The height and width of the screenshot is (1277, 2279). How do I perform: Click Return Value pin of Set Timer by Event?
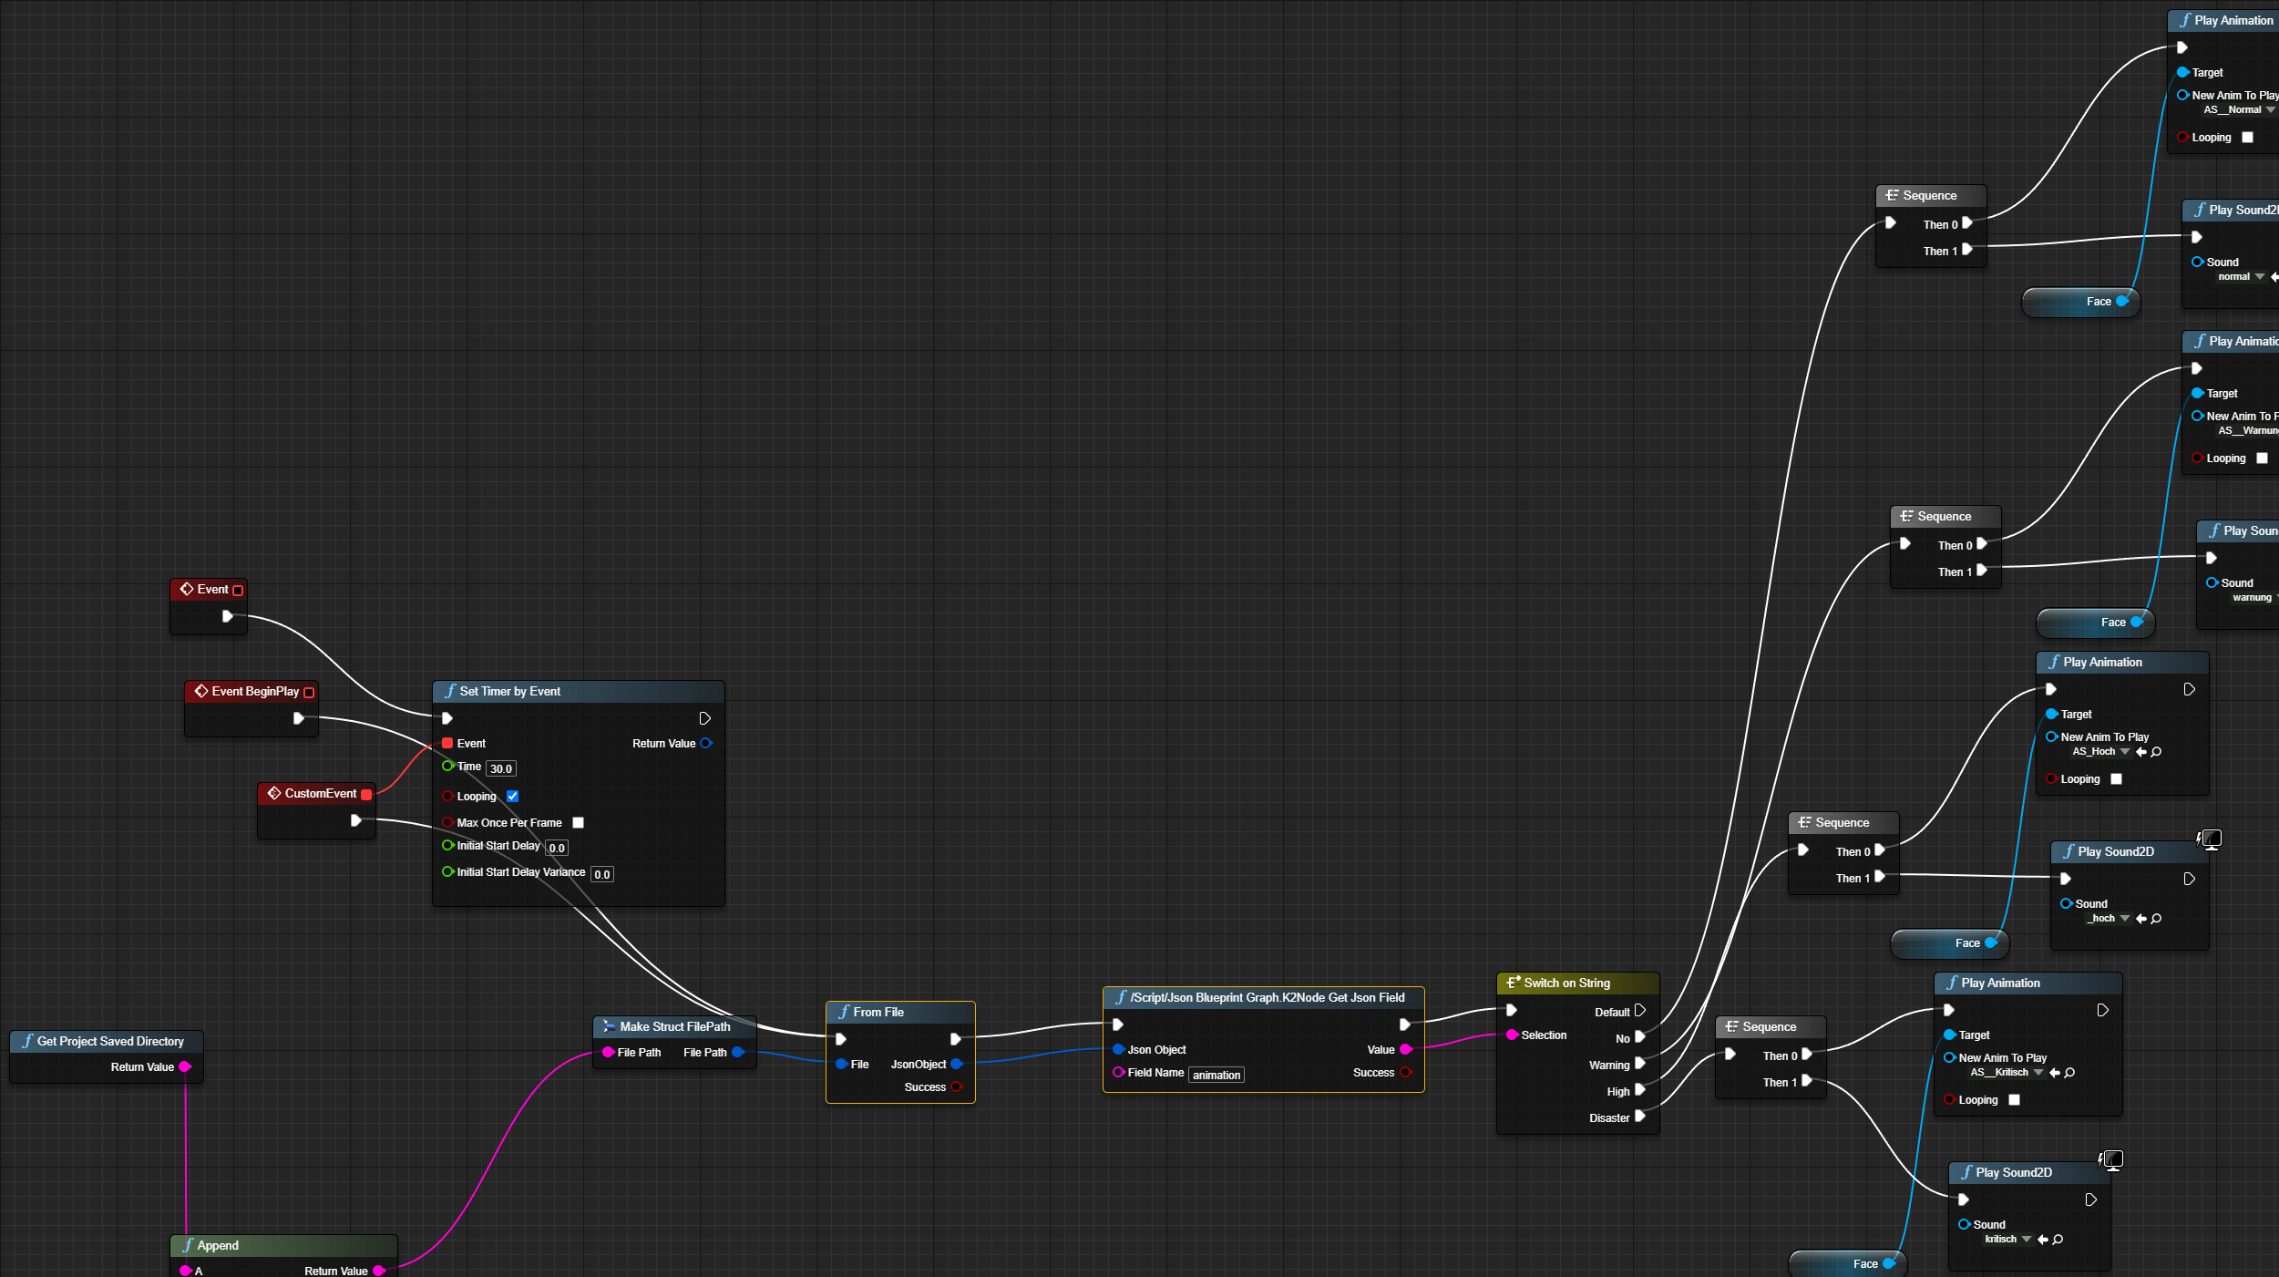pyautogui.click(x=706, y=744)
